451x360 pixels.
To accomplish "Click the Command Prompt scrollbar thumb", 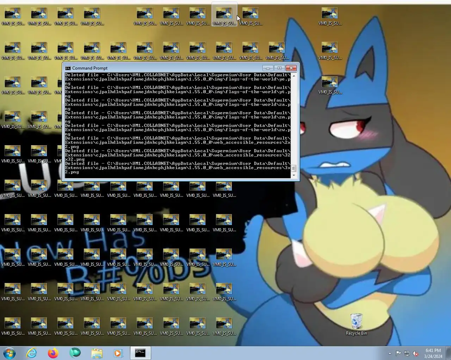I will point(294,168).
